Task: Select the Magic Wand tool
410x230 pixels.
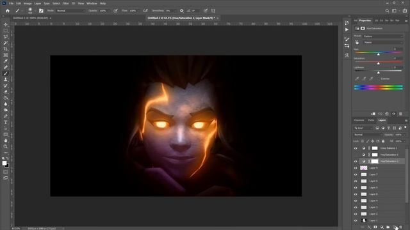Action: (x=6, y=43)
